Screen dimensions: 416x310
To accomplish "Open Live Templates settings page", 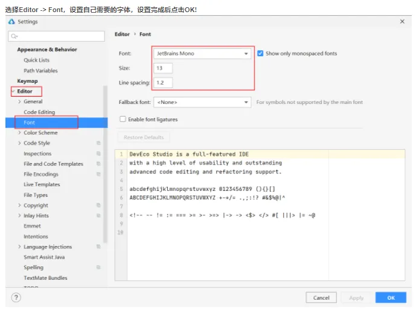I will [42, 184].
